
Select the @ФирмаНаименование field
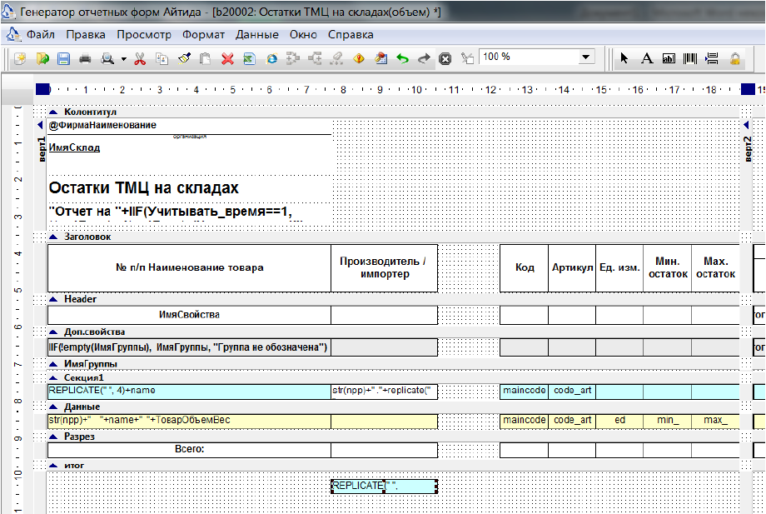click(190, 126)
